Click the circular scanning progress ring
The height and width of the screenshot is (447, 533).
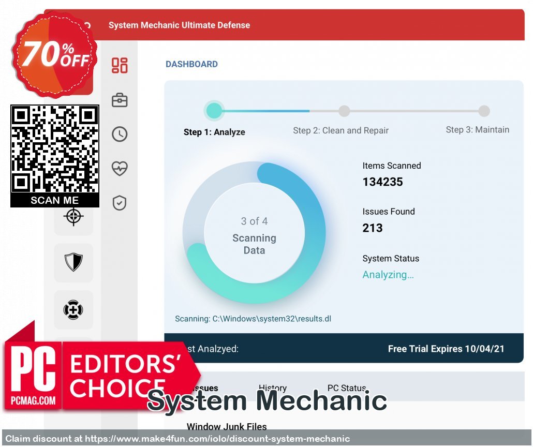click(x=254, y=232)
